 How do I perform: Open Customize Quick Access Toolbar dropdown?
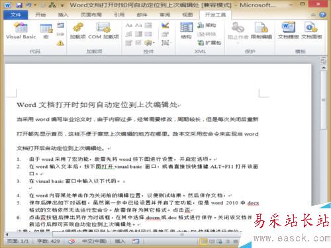[x=62, y=5]
